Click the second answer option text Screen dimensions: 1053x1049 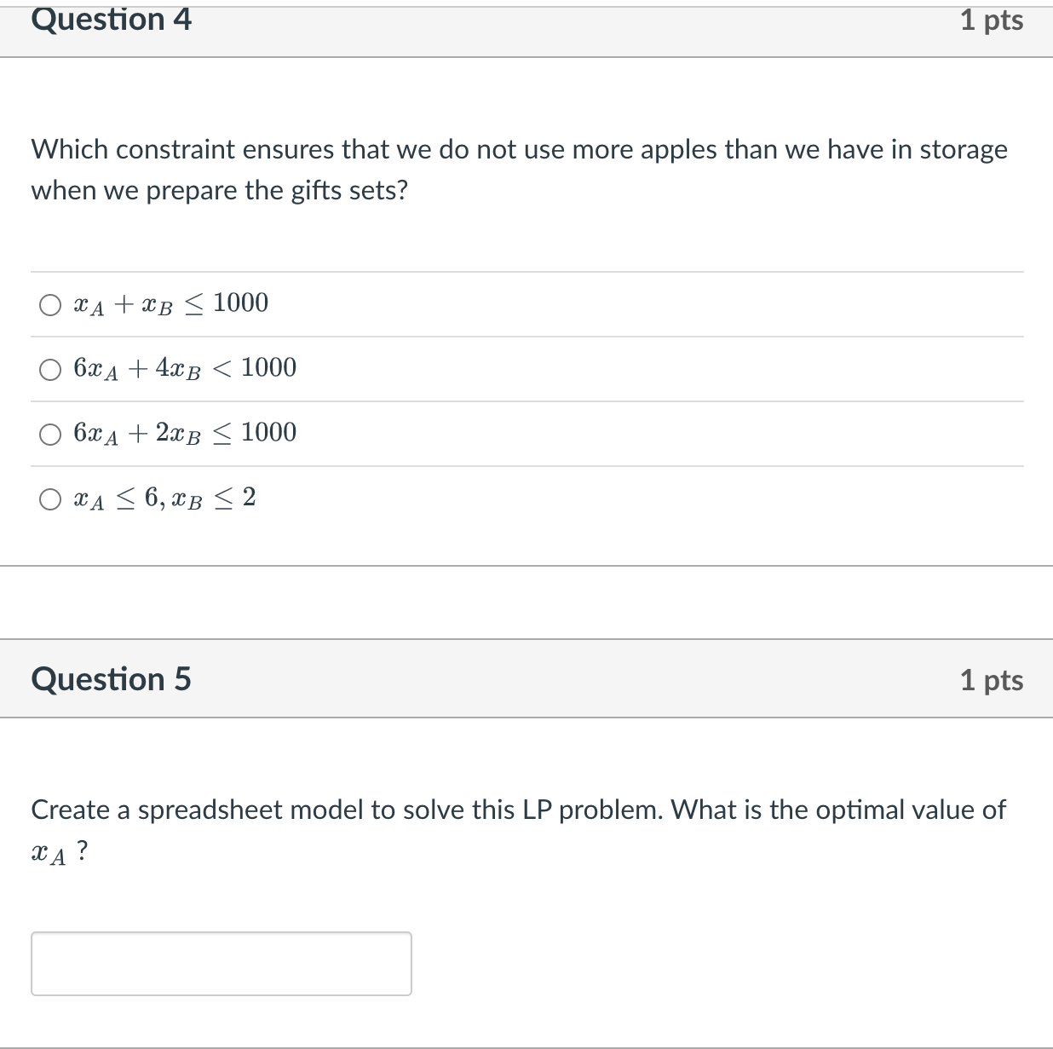click(x=184, y=368)
